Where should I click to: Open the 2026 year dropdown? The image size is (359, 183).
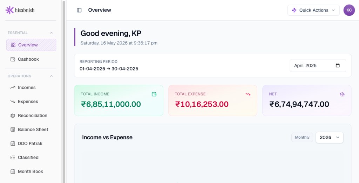tap(330, 137)
